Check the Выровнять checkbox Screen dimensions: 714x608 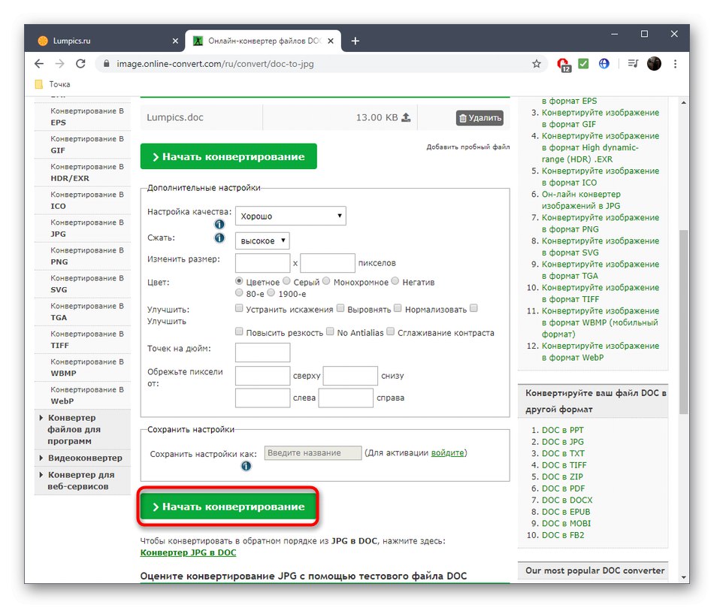point(340,308)
